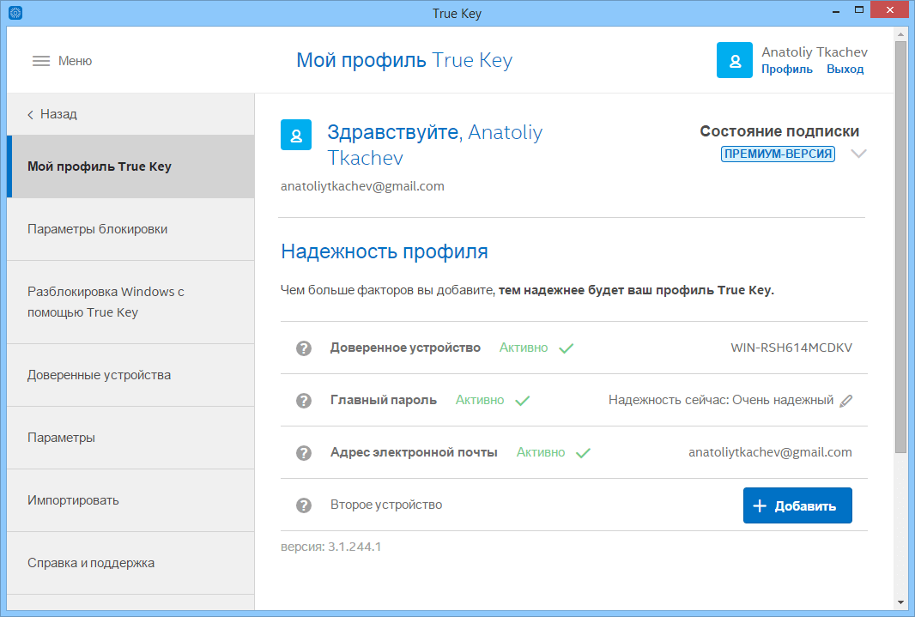Open Справка и поддержка sidebar item
The width and height of the screenshot is (915, 617).
click(x=91, y=563)
